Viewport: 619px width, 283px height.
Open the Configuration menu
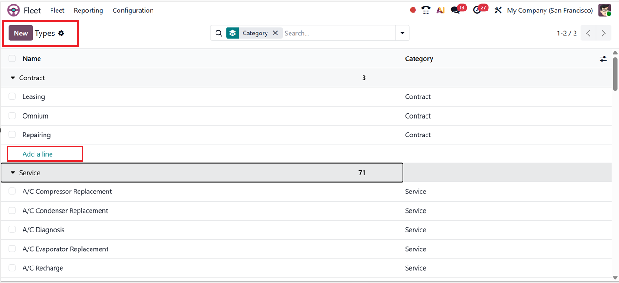pyautogui.click(x=133, y=10)
